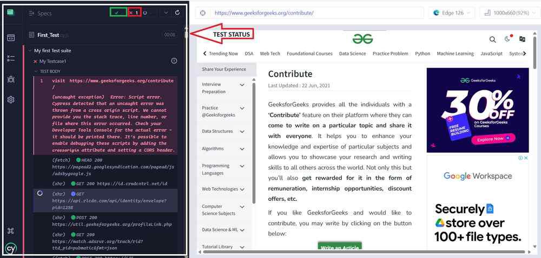The height and width of the screenshot is (258, 541).
Task: Click the right arrow of the topic bar
Action: click(x=525, y=53)
